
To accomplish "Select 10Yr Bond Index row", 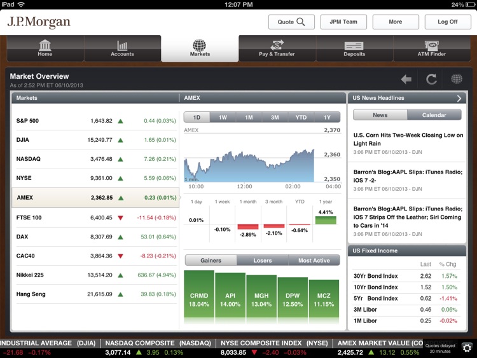I will (x=406, y=287).
